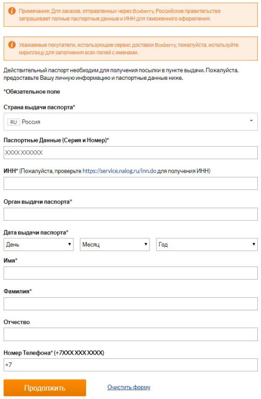261x399 pixels.
Task: Click the Boxberry passport note banner text
Action: click(x=120, y=15)
